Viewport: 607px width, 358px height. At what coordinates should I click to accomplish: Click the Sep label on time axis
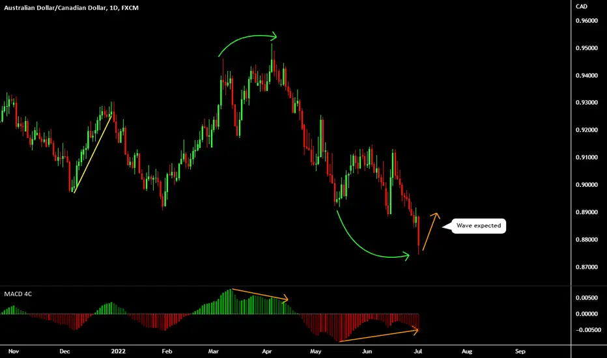pos(520,351)
